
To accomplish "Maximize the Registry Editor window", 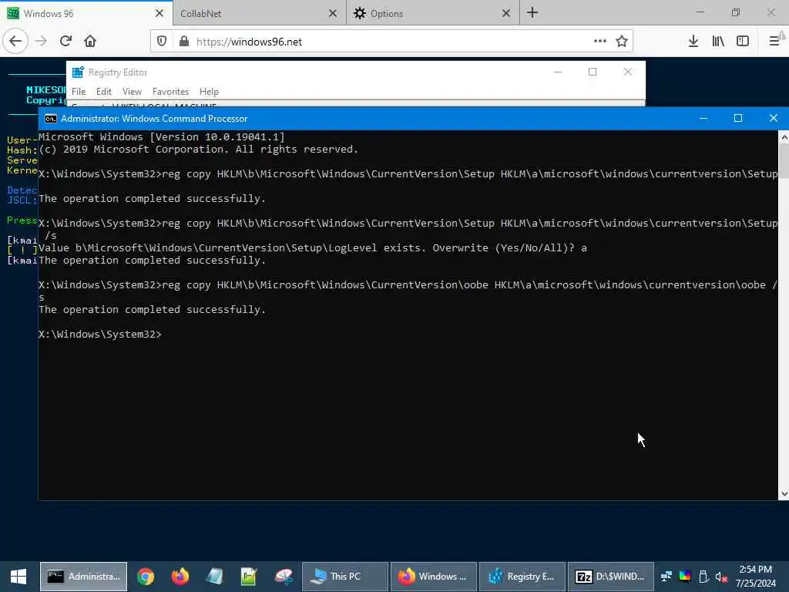I will pos(593,72).
